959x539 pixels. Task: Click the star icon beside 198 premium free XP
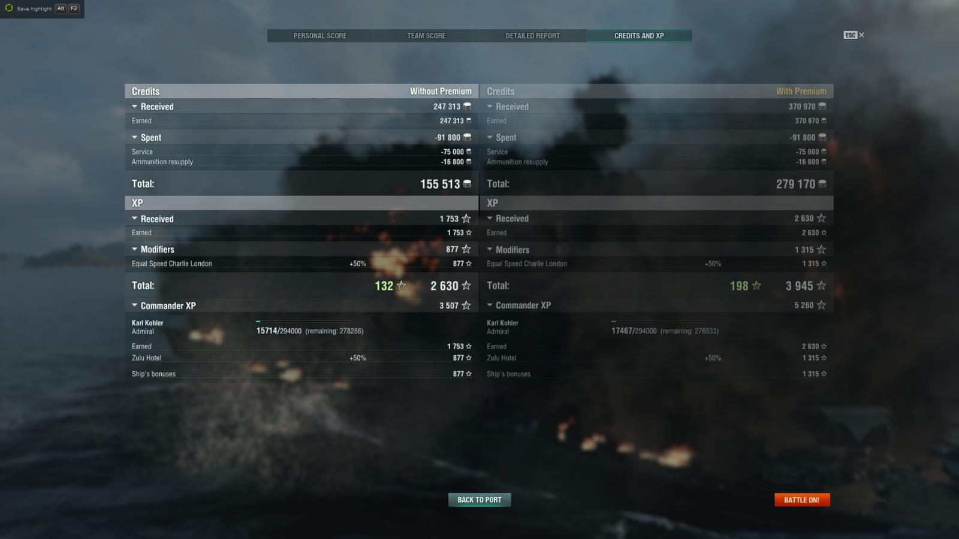(x=756, y=286)
